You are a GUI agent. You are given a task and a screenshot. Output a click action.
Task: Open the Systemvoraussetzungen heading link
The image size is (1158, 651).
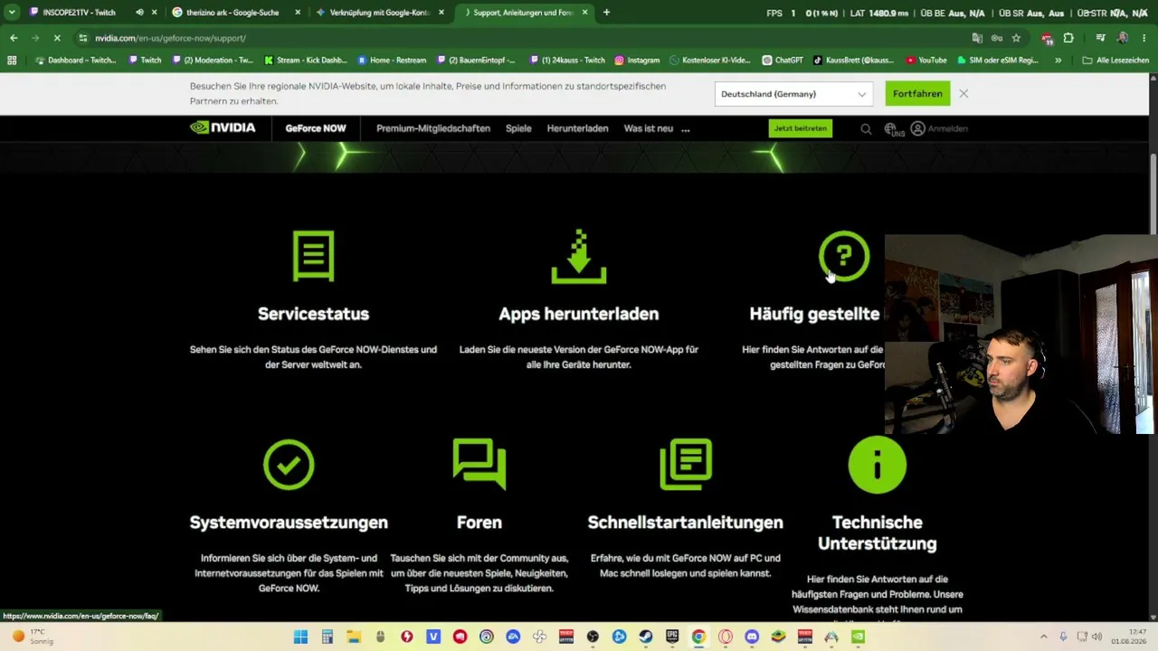pyautogui.click(x=289, y=523)
